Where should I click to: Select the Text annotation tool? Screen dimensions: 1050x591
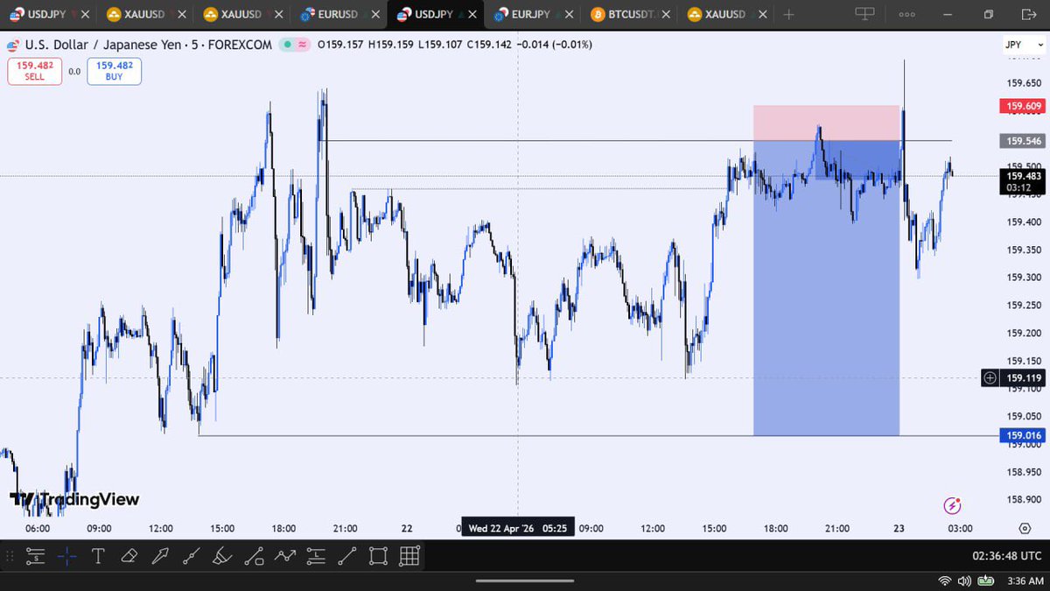[x=98, y=555]
